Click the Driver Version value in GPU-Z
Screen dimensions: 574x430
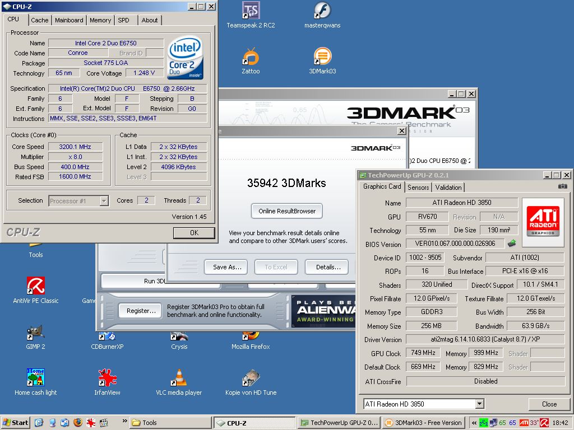click(x=485, y=339)
